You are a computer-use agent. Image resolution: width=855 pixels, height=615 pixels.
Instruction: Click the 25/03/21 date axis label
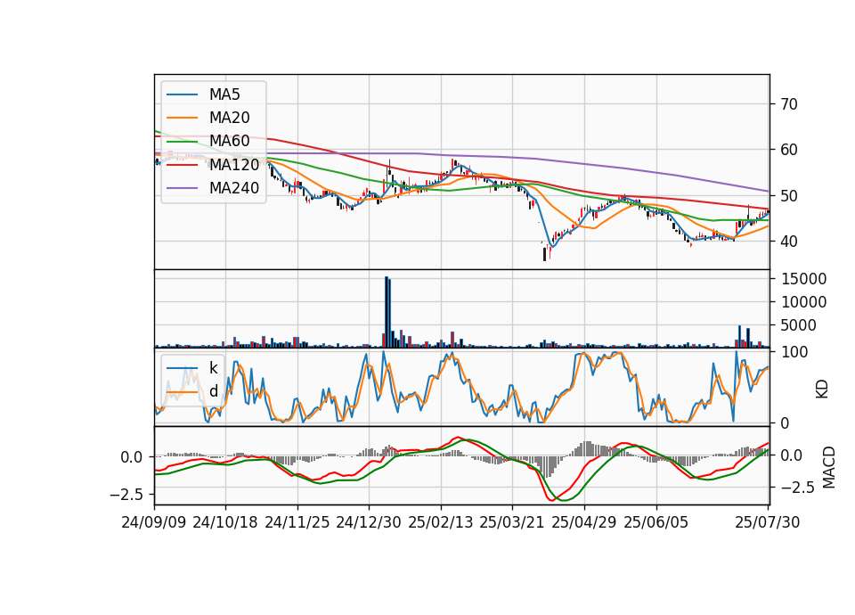point(512,522)
